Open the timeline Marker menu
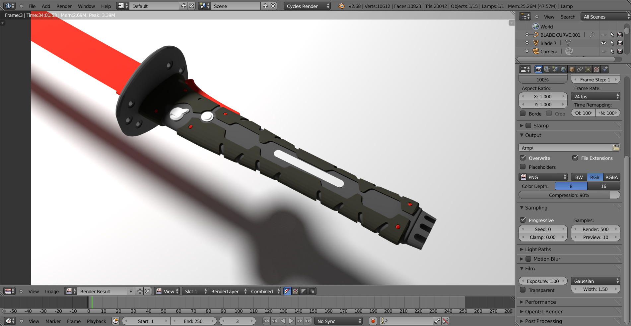This screenshot has height=326, width=631. coord(53,321)
